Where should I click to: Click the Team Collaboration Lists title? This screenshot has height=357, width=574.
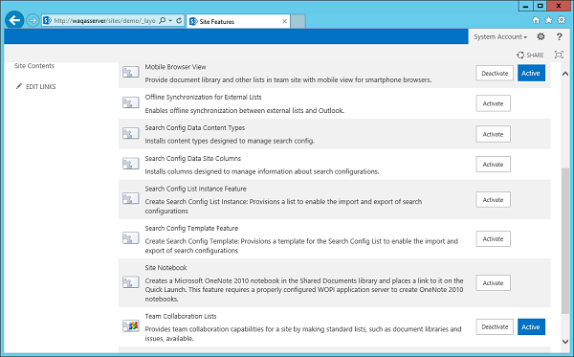coord(181,316)
